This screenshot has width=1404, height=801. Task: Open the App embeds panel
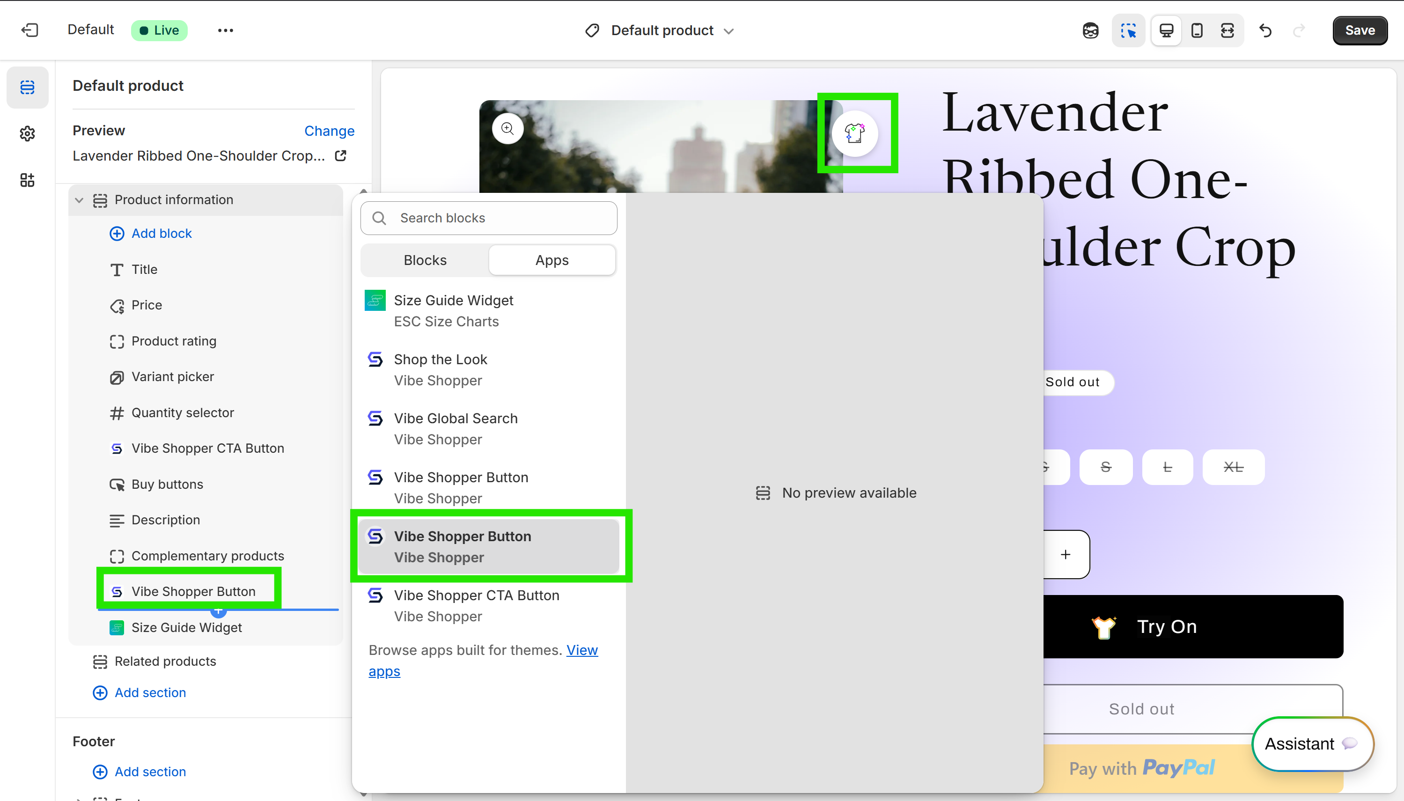tap(28, 180)
